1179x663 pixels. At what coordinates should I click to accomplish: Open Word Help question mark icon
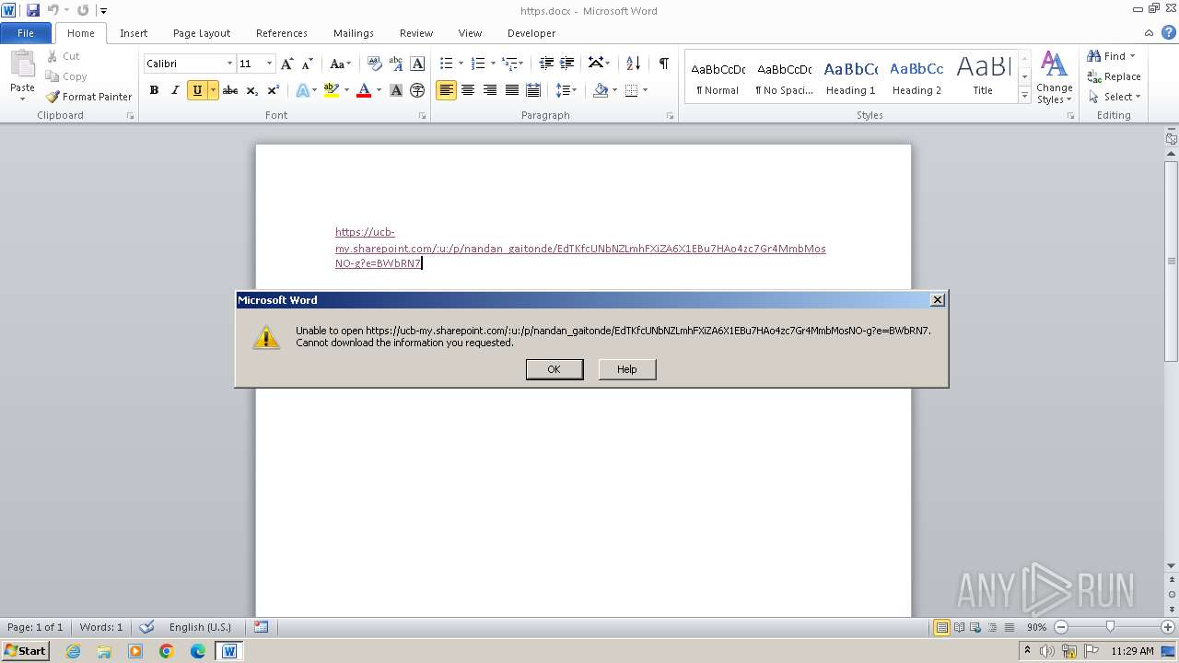tap(1169, 32)
